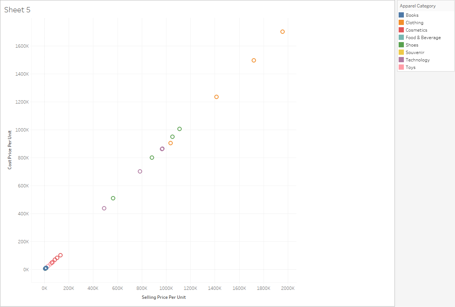Image resolution: width=455 pixels, height=307 pixels.
Task: Click the Technology mark near 700K cost
Action: click(140, 171)
